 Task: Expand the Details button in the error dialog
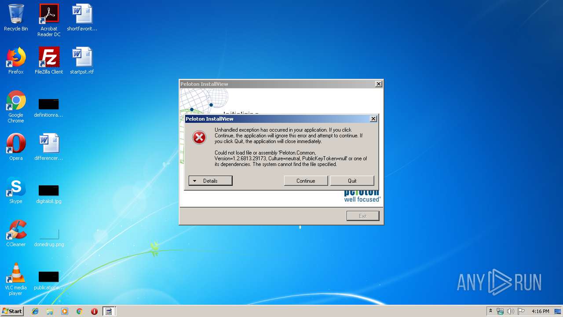point(210,181)
